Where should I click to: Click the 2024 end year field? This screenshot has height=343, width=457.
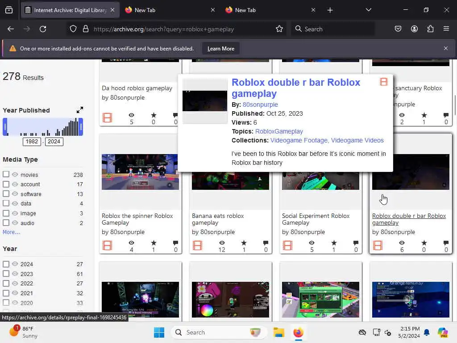pyautogui.click(x=54, y=142)
